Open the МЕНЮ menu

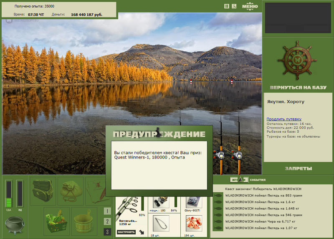[x=250, y=6]
